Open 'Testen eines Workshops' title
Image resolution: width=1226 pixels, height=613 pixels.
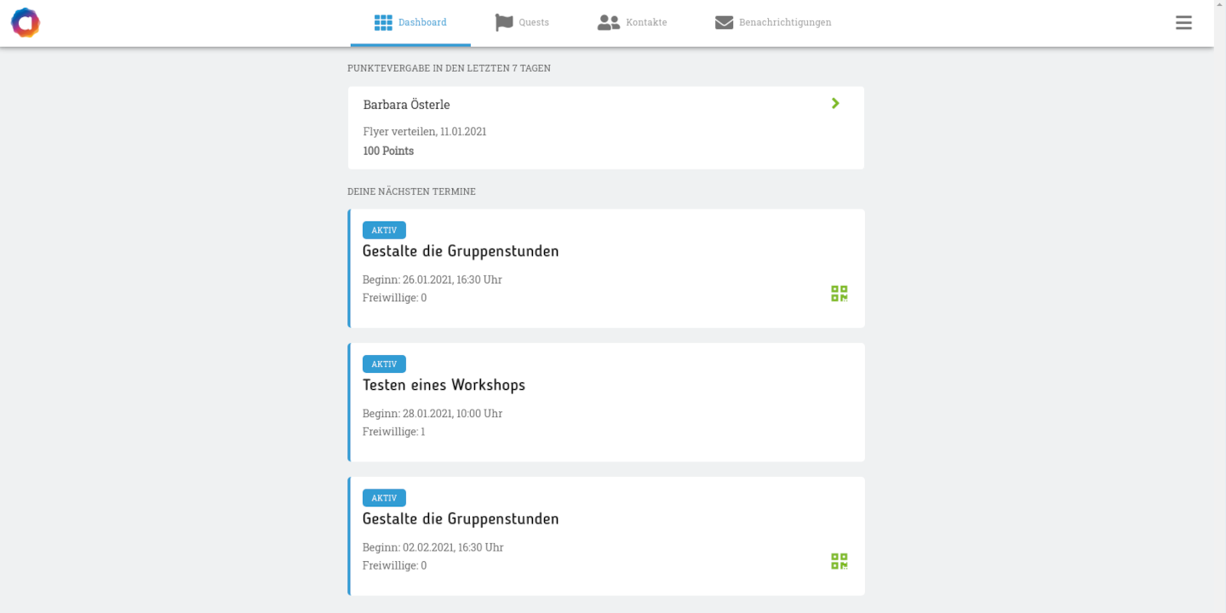point(444,385)
